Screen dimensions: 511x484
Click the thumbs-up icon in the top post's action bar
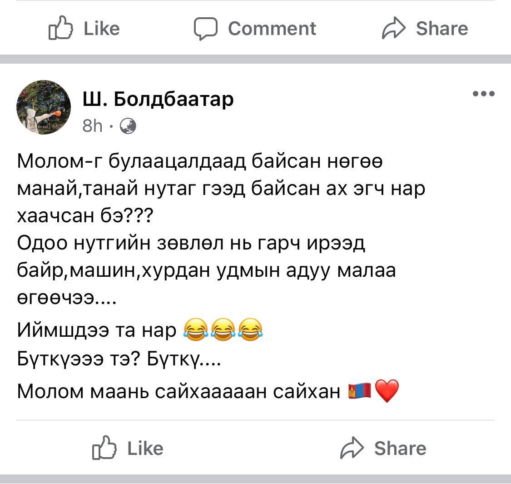pos(60,29)
